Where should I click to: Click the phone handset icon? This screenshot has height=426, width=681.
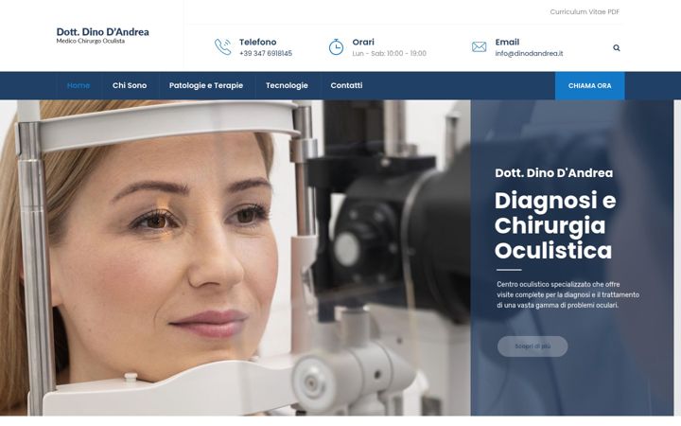[223, 47]
